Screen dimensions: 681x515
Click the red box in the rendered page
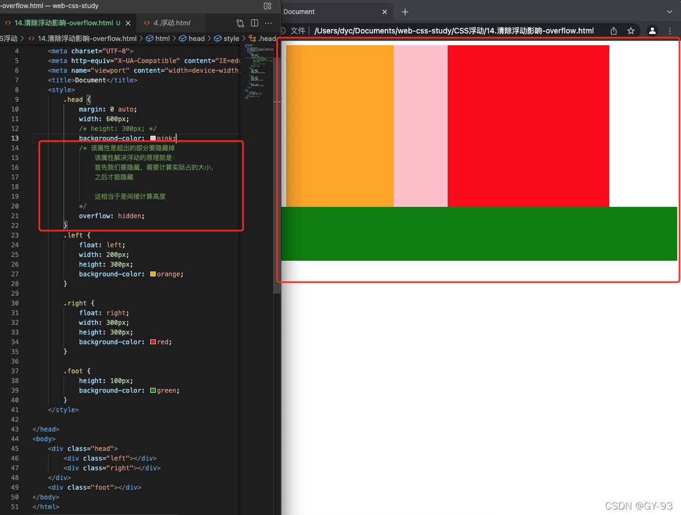529,126
